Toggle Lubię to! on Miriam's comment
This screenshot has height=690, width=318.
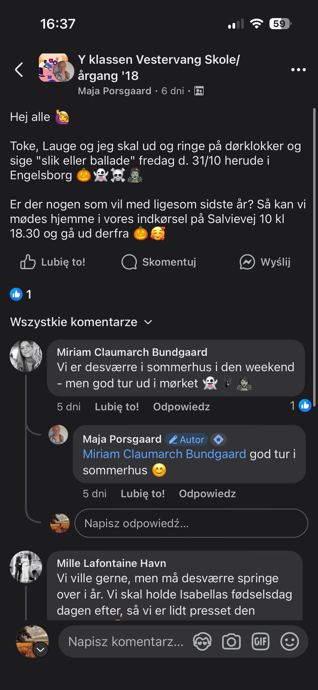tap(117, 407)
